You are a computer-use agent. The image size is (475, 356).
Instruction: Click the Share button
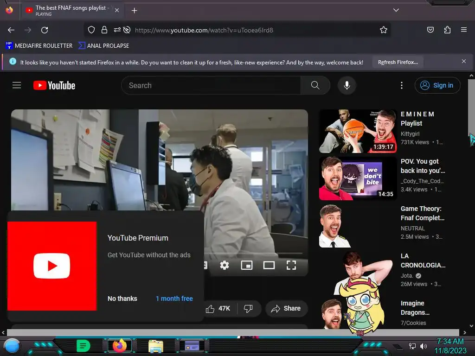click(x=286, y=308)
